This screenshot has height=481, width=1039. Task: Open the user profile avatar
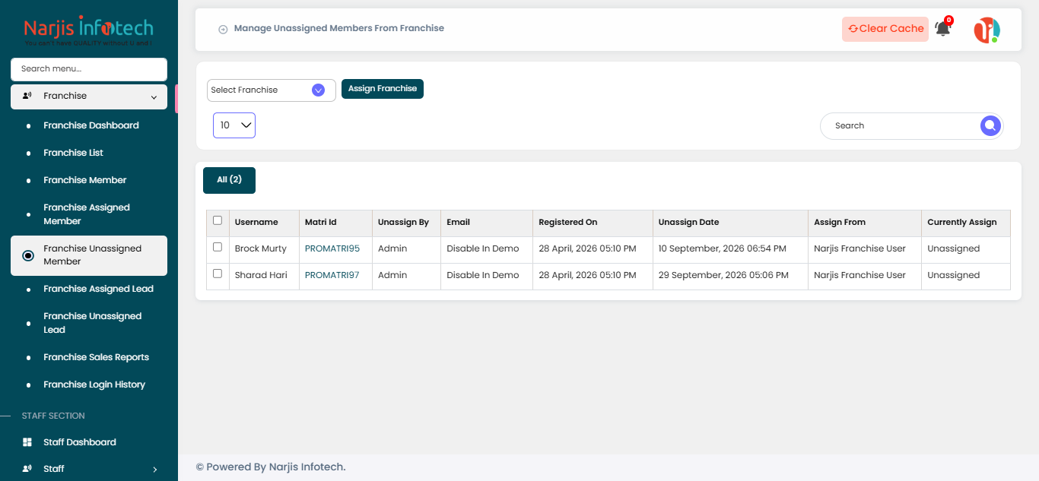click(987, 30)
